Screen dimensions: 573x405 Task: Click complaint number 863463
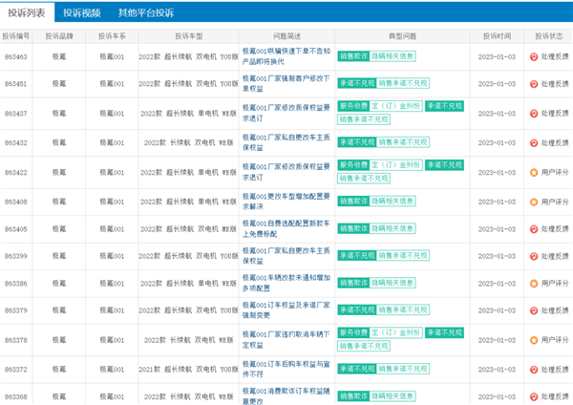click(x=16, y=56)
